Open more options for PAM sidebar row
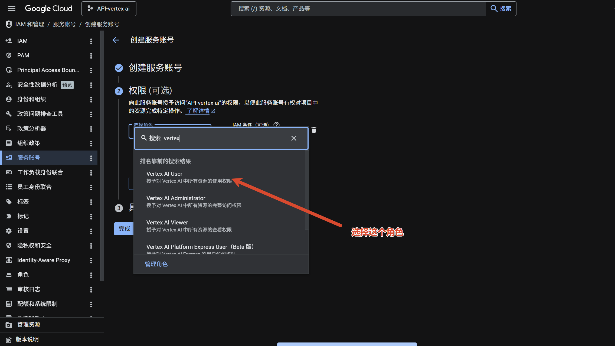 tap(91, 56)
